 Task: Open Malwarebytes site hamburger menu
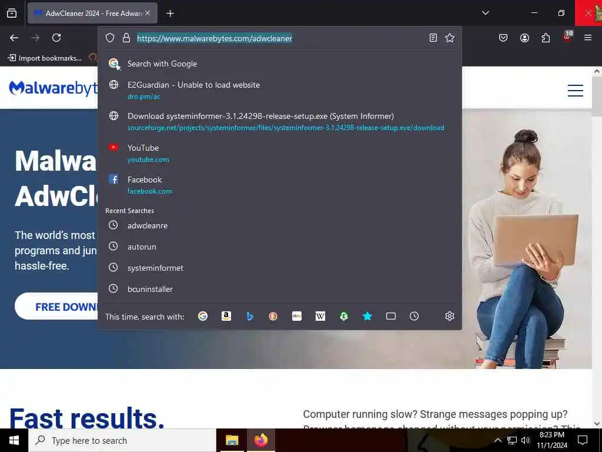pos(575,90)
